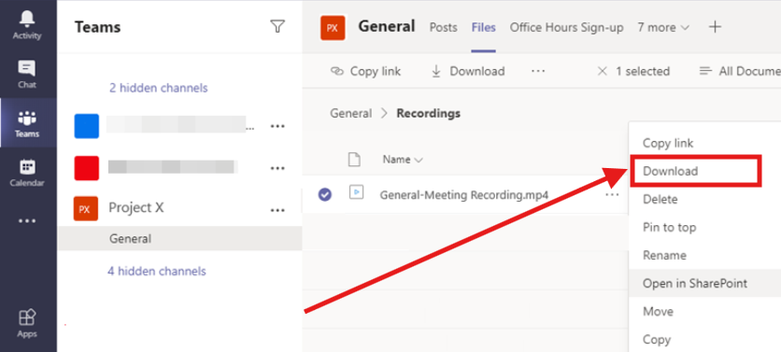Screen dimensions: 781x352
Task: Go to General breadcrumb folder
Action: pyautogui.click(x=350, y=114)
